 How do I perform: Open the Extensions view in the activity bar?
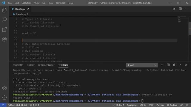point(4,29)
